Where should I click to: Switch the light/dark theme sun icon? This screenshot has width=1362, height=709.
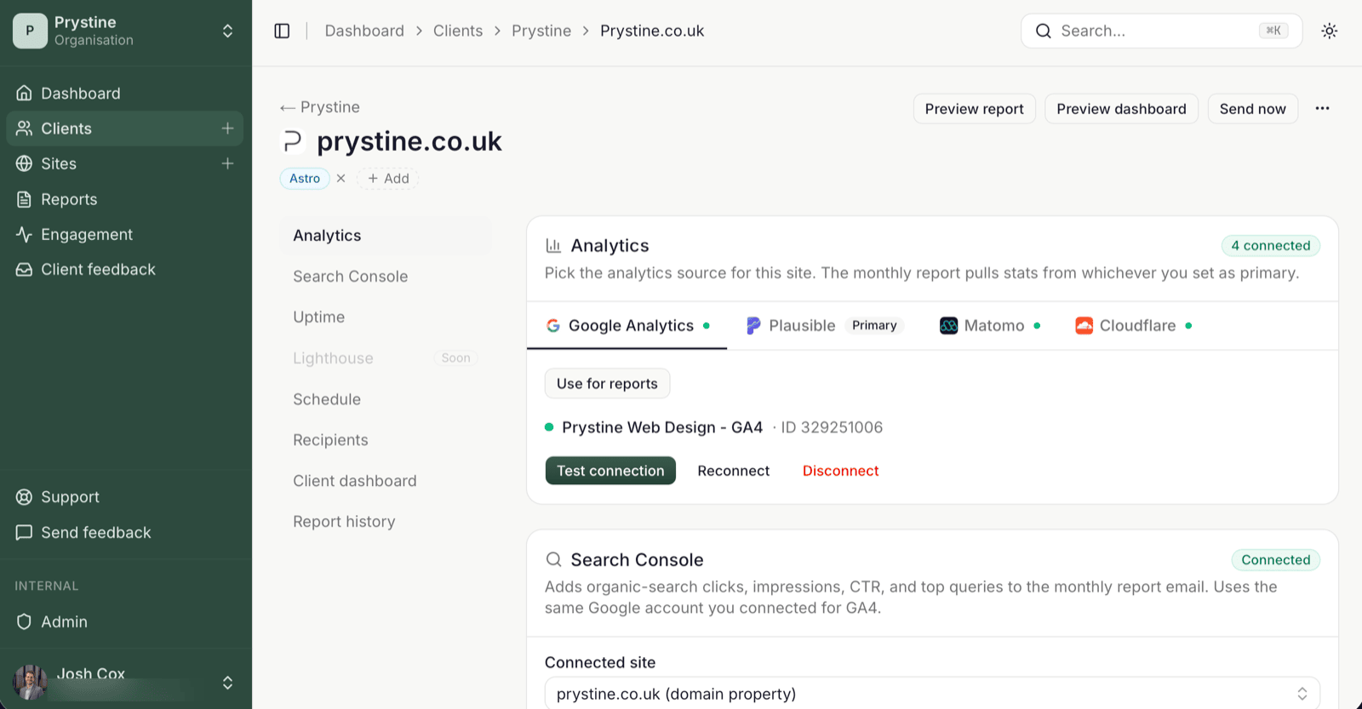click(x=1329, y=31)
